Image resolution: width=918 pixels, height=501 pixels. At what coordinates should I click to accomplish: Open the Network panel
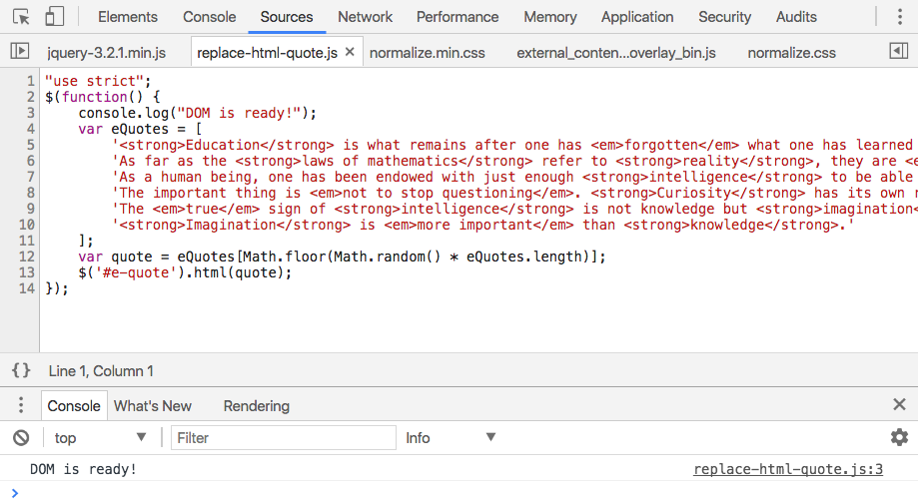point(365,17)
